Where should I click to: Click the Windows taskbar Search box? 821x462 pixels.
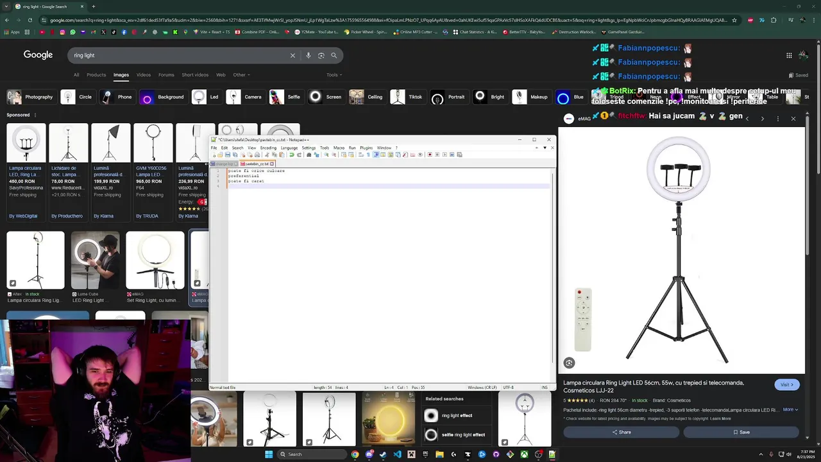click(314, 454)
